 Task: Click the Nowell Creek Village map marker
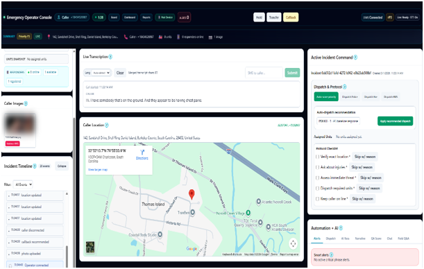tap(248, 213)
